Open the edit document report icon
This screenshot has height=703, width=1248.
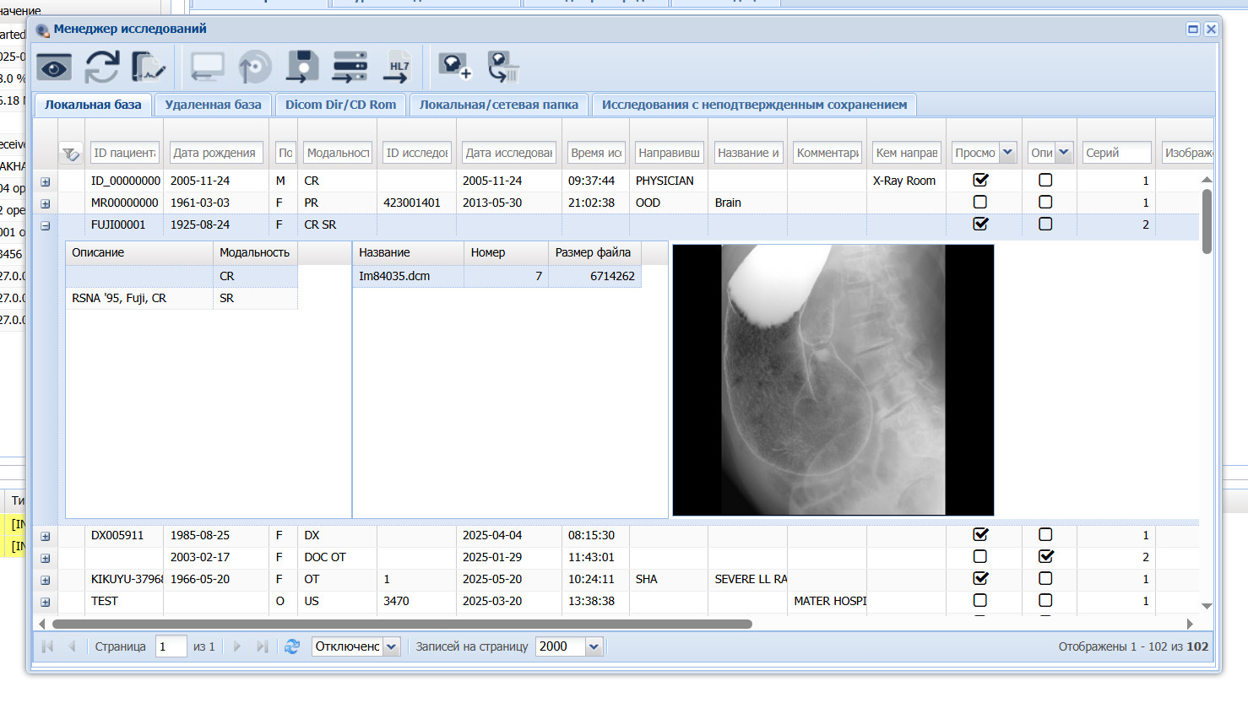[x=149, y=68]
